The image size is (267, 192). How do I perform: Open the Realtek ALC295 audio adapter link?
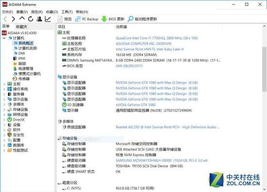coord(167,127)
